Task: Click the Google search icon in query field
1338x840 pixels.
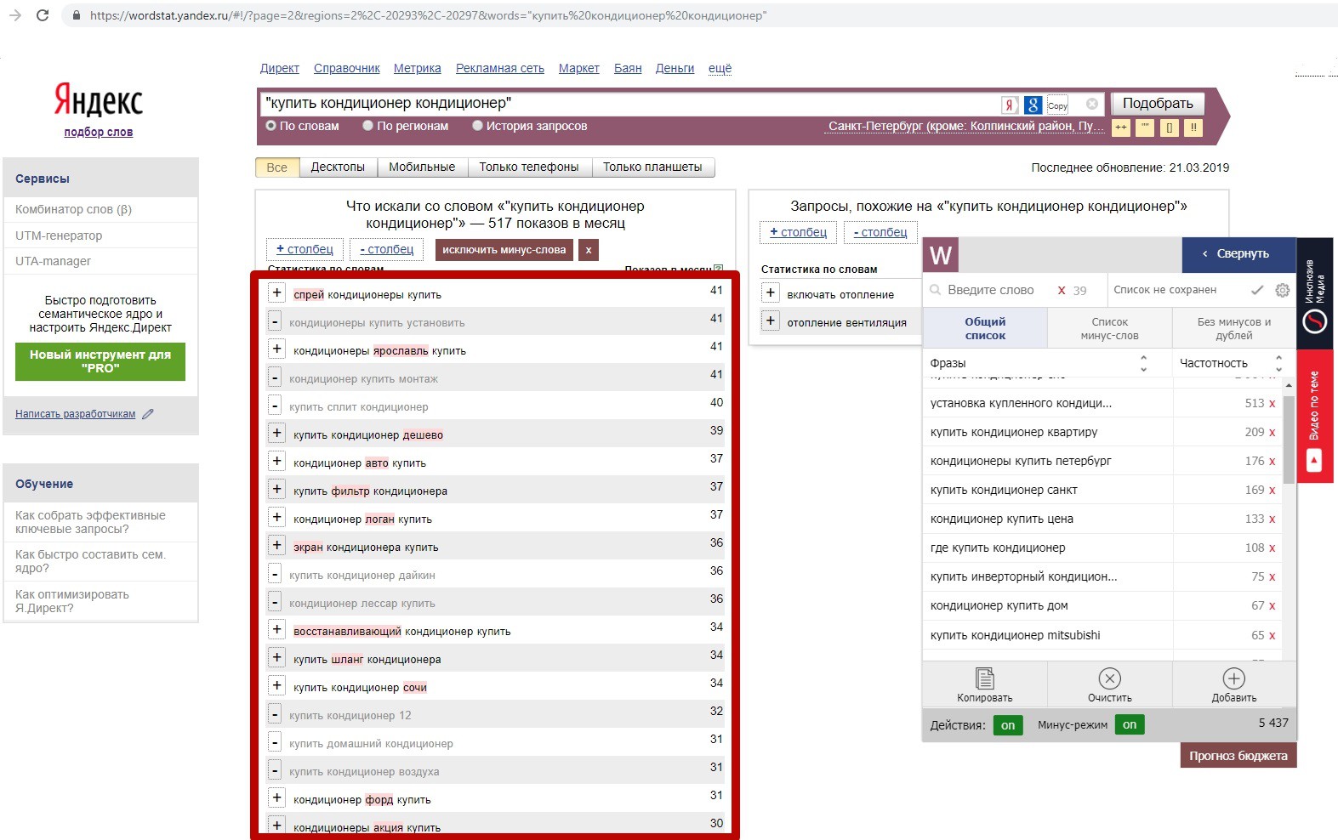Action: (1033, 105)
